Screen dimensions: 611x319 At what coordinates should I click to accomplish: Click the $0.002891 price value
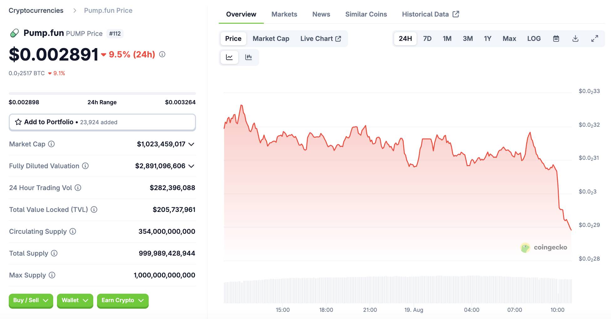[54, 54]
